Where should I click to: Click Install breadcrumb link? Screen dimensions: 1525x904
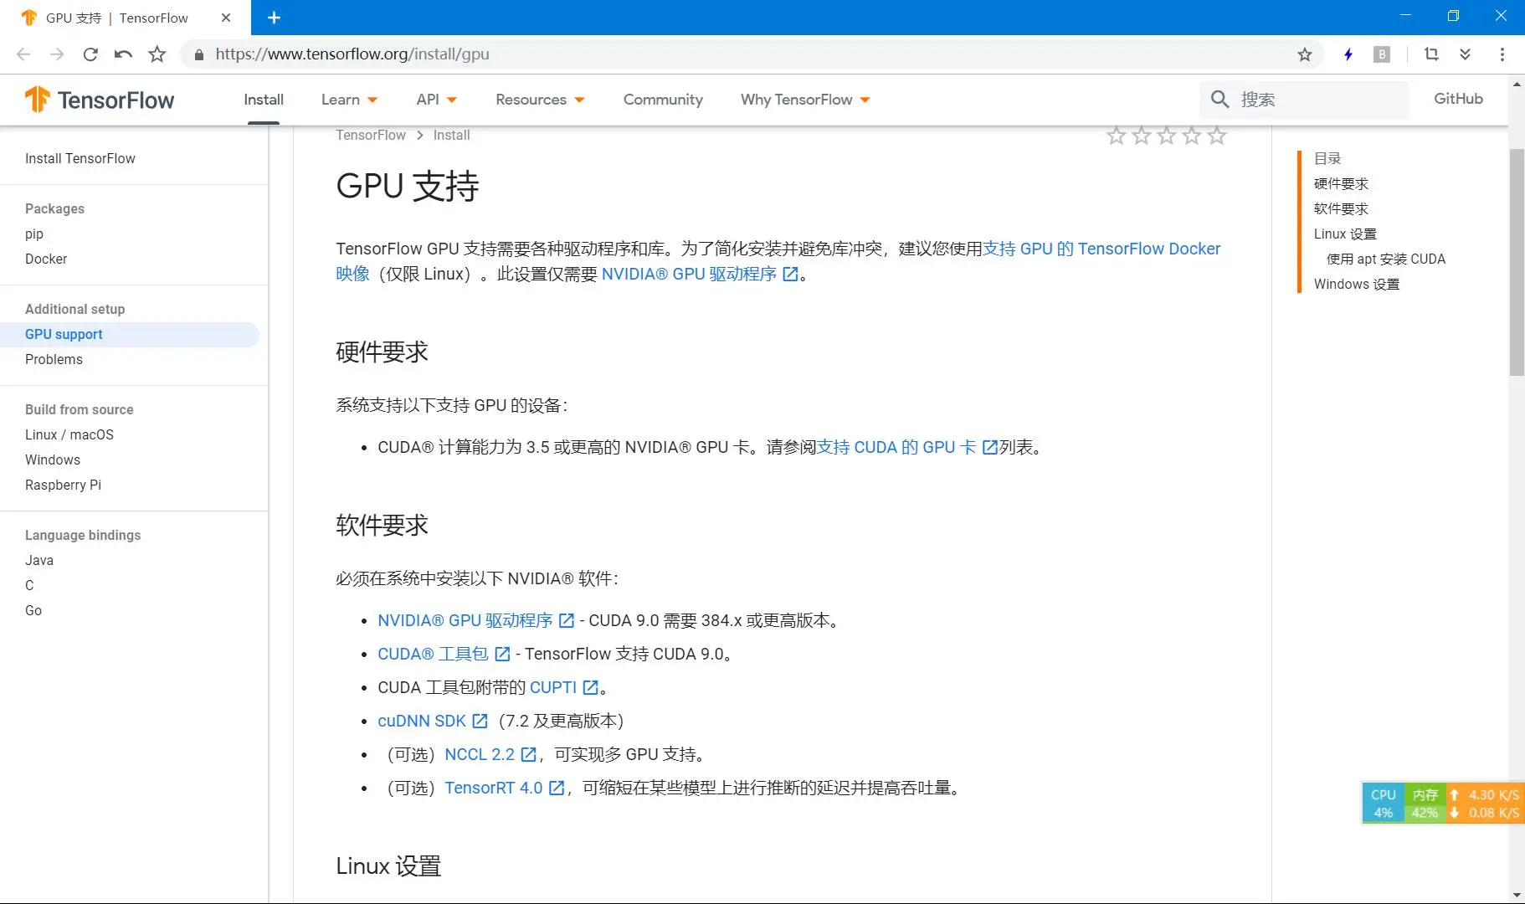pos(451,136)
